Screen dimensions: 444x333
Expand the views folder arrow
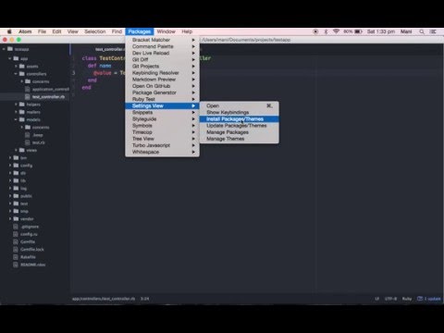click(x=16, y=150)
